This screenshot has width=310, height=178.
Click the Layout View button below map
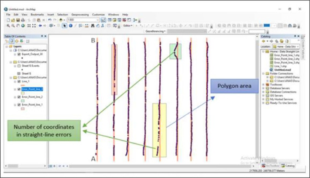pos(54,166)
